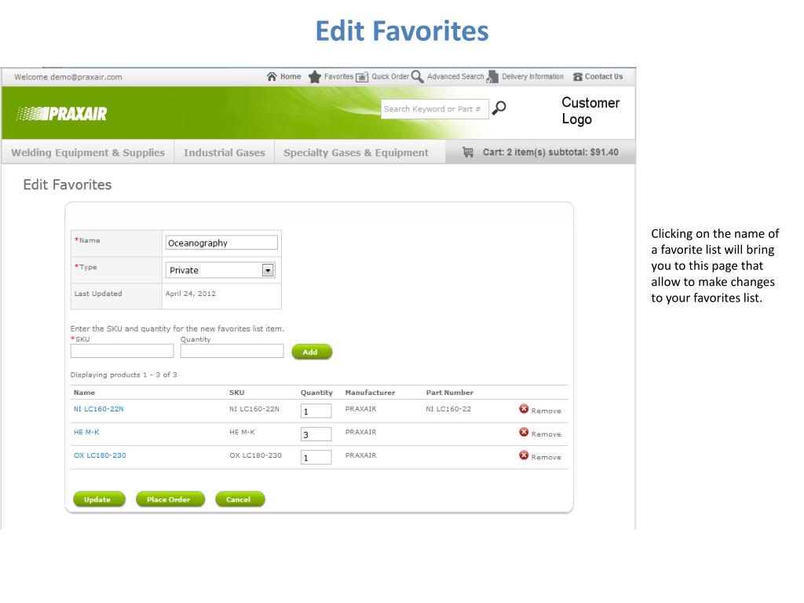The width and height of the screenshot is (804, 603).
Task: Click the Contact Us phone icon
Action: point(578,77)
